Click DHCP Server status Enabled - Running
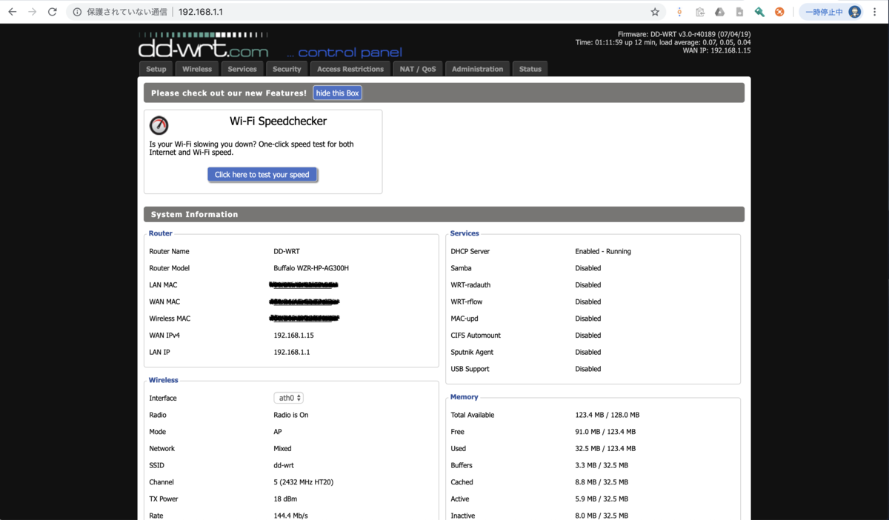This screenshot has width=889, height=520. click(603, 252)
